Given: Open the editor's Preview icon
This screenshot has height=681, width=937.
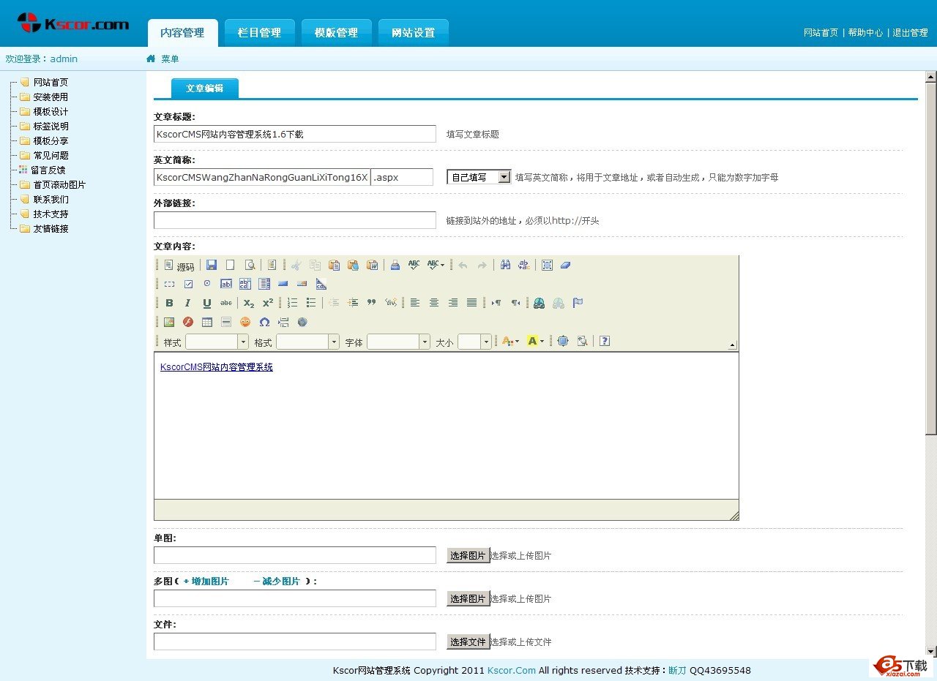Looking at the screenshot, I should pos(250,265).
